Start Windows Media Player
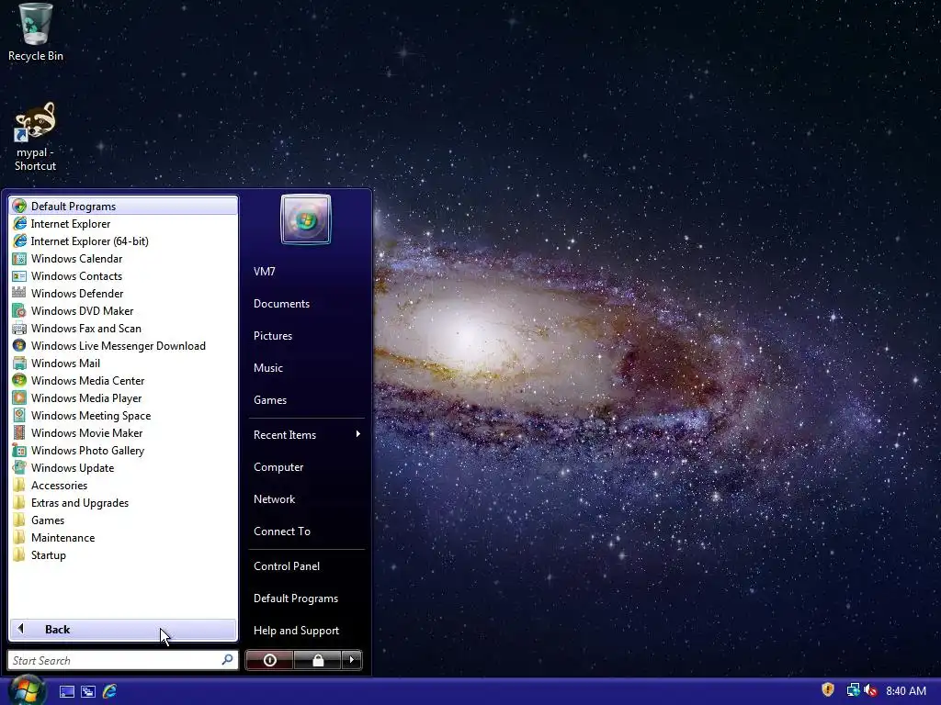The image size is (941, 705). click(x=123, y=397)
